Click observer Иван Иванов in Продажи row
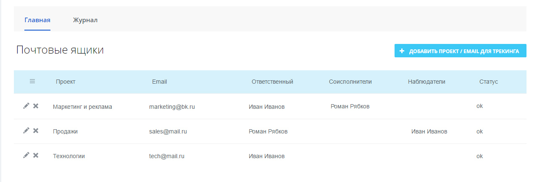Viewport: 537px width, 182px height. pyautogui.click(x=429, y=131)
